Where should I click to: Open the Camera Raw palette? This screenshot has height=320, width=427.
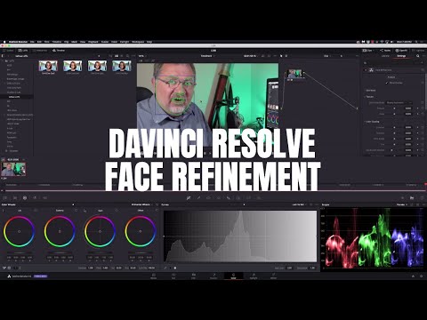pyautogui.click(x=5, y=197)
